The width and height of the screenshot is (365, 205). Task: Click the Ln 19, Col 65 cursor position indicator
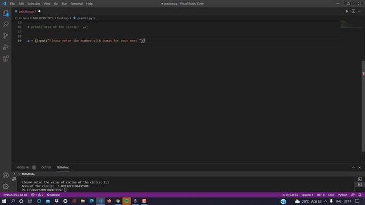290,195
